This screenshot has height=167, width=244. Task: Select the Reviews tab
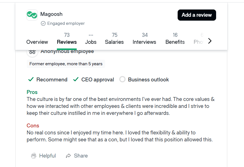point(67,42)
